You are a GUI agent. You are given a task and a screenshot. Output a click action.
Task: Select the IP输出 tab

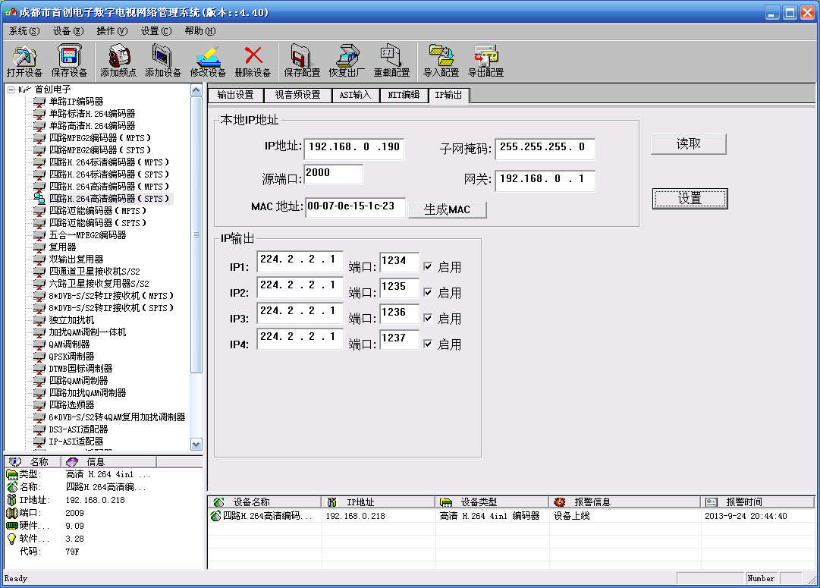[x=449, y=95]
